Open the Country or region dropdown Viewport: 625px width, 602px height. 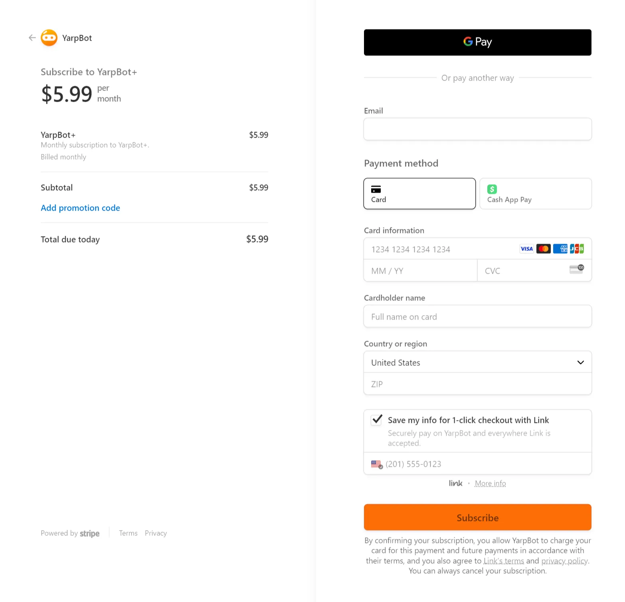pyautogui.click(x=477, y=362)
